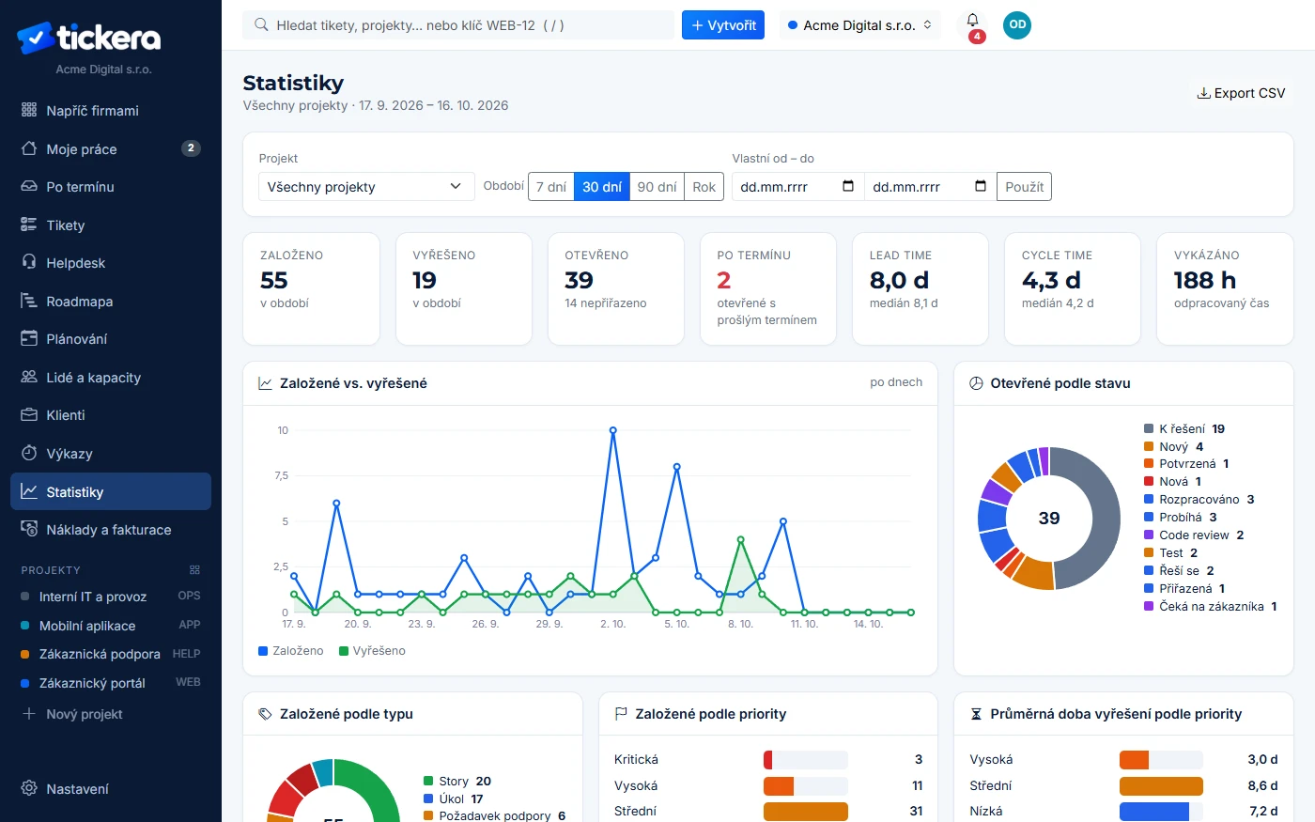This screenshot has height=822, width=1315.
Task: Open the Acme Digital s.r.o. company switcher
Action: click(859, 25)
